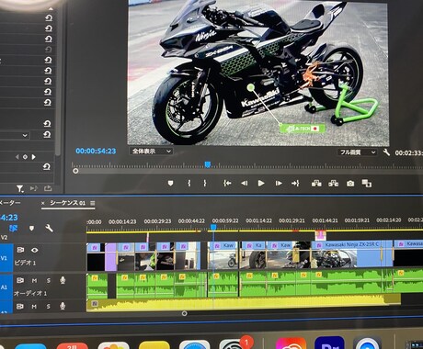The height and width of the screenshot is (349, 423).
Task: Toggle sync lock on the bottom audio track
Action: pos(20,307)
